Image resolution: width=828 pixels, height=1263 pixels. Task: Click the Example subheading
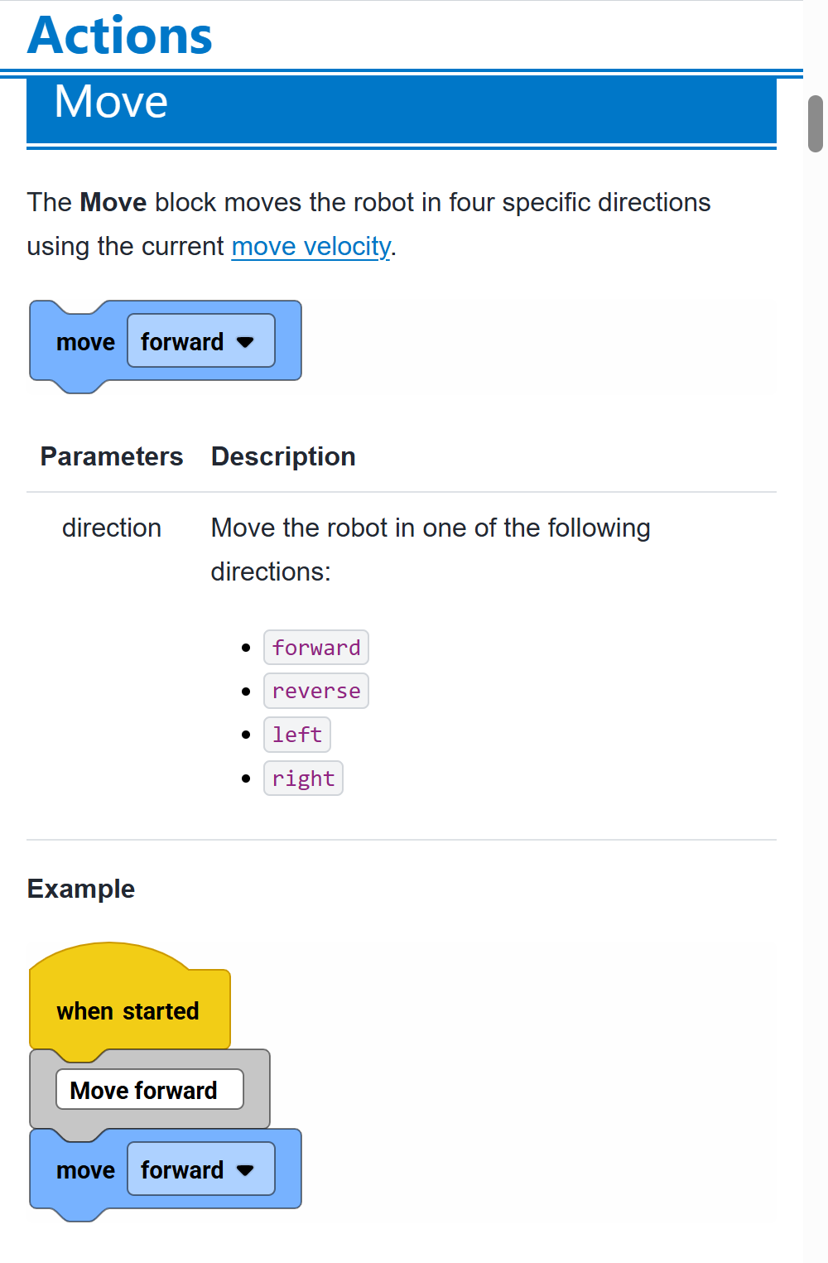81,889
